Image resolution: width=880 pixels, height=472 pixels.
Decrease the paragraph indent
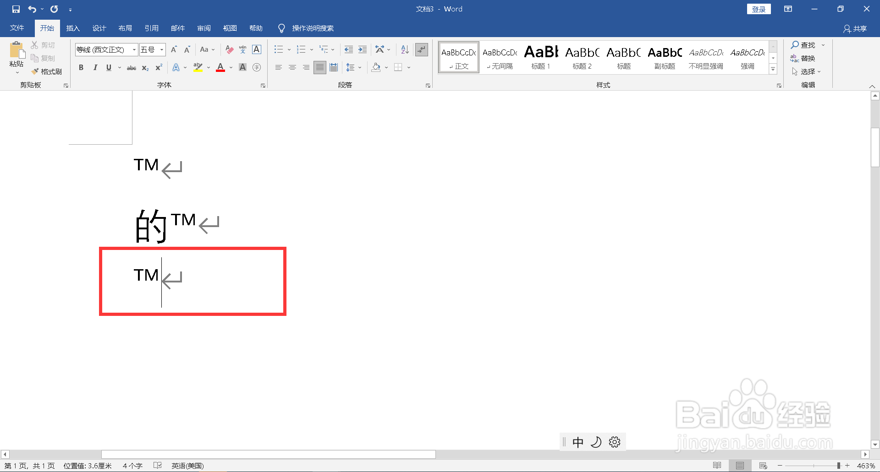[x=349, y=49]
